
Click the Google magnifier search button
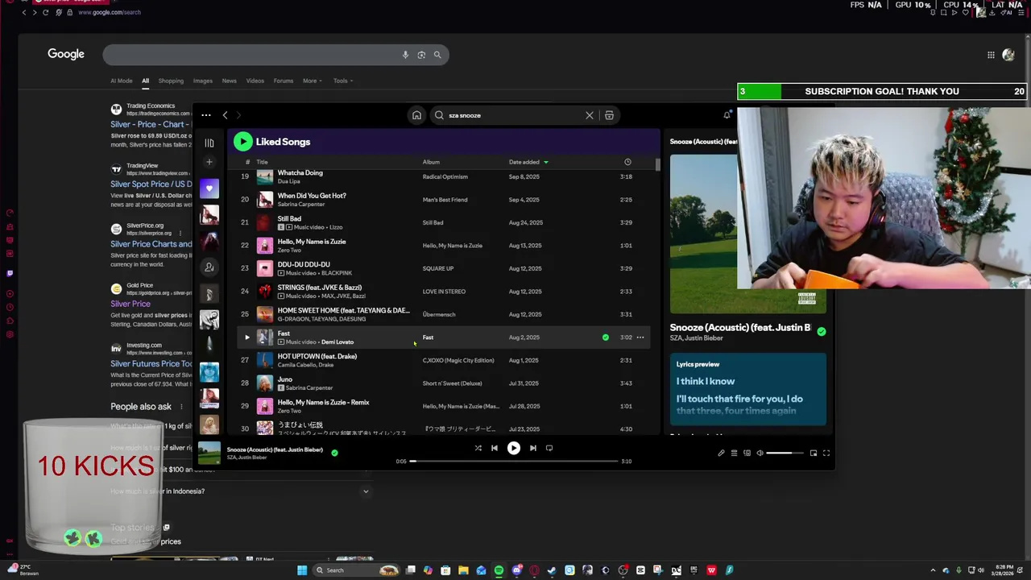coord(437,55)
